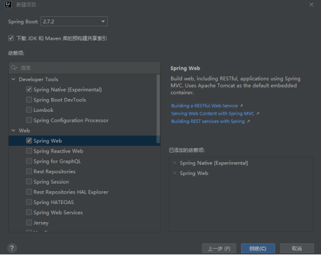This screenshot has height=255, width=321.
Task: Enable the Lombok dependency
Action: click(x=29, y=110)
